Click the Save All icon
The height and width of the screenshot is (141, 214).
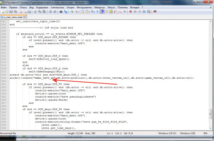pyautogui.click(x=16, y=12)
